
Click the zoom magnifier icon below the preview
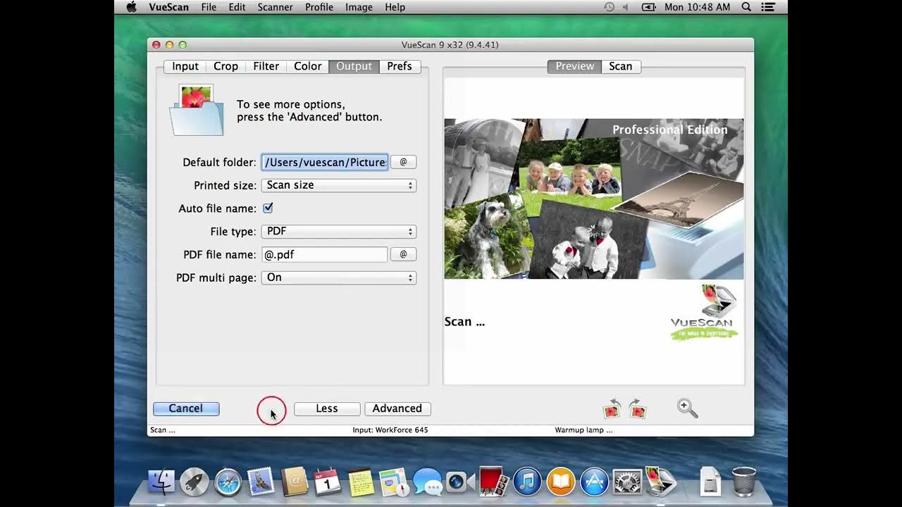(687, 408)
